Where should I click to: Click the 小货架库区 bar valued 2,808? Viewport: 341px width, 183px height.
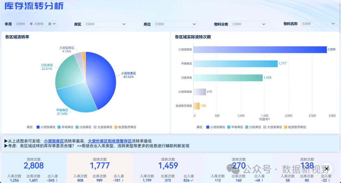(x=260, y=50)
